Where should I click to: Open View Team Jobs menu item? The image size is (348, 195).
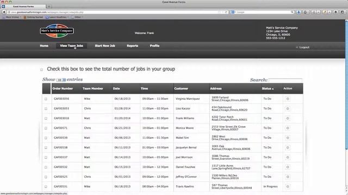pos(71,45)
